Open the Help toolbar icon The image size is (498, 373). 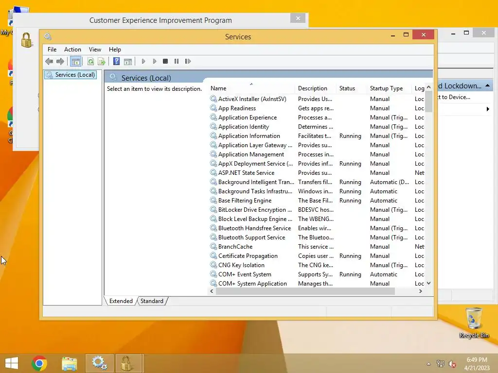coord(117,61)
